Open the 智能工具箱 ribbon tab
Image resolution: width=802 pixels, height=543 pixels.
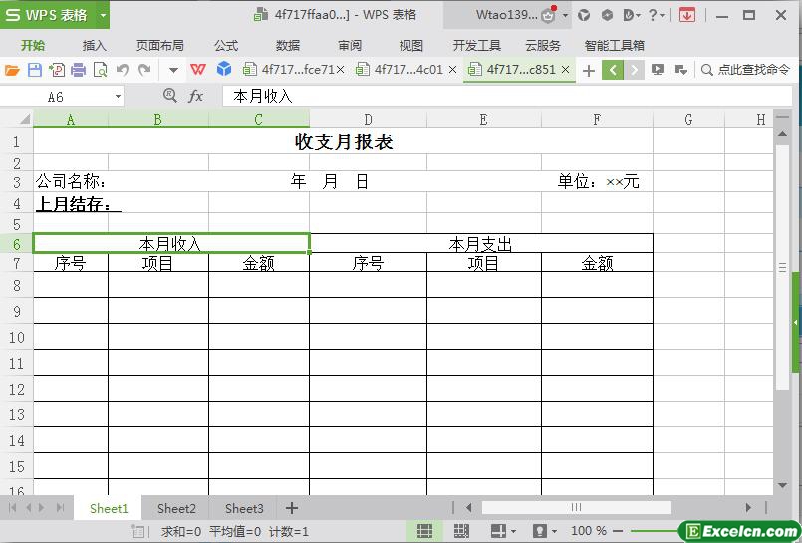coord(615,46)
